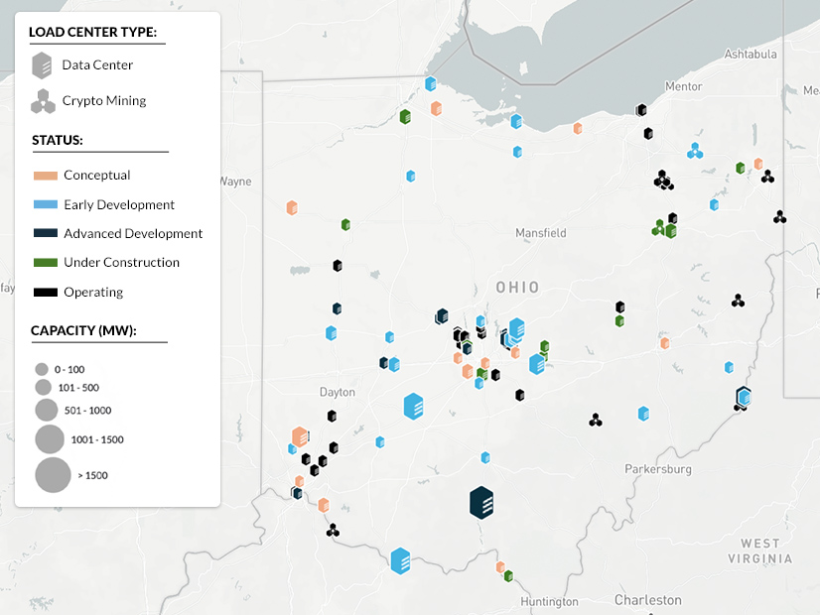Viewport: 820px width, 615px height.
Task: Open the largest dark data center marker in southern Ohio
Action: pos(481,503)
